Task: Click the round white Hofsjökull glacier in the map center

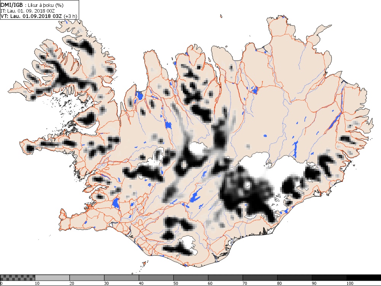Action: pos(197,148)
